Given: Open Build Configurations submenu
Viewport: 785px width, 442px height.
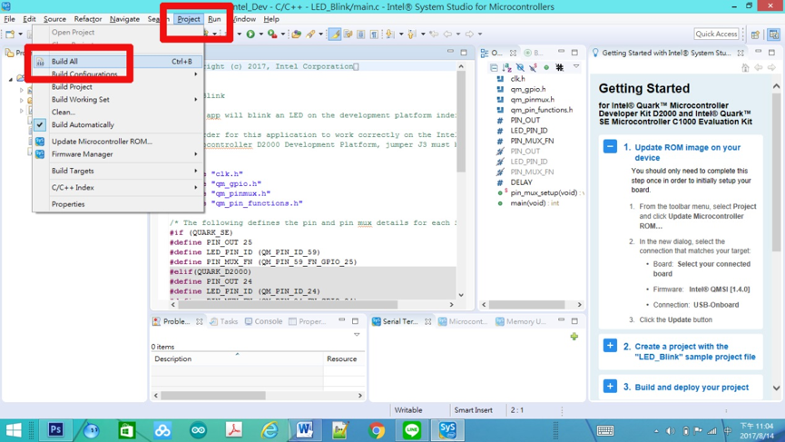Looking at the screenshot, I should click(119, 74).
